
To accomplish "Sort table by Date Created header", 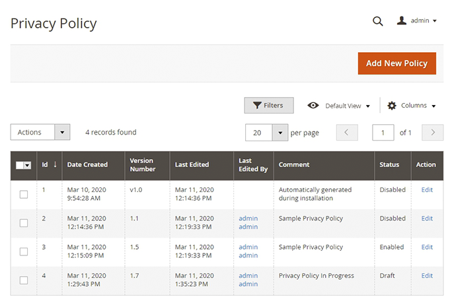I will (87, 165).
